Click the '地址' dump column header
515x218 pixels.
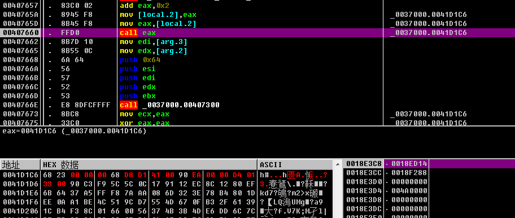(20, 164)
